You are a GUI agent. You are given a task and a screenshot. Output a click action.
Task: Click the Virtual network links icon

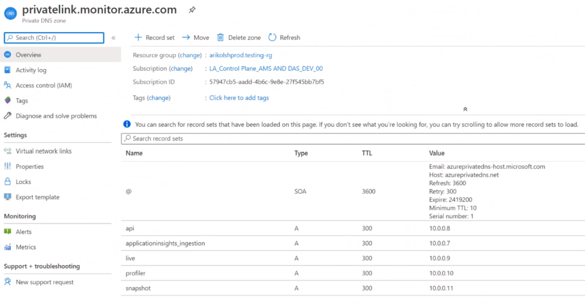pyautogui.click(x=7, y=151)
